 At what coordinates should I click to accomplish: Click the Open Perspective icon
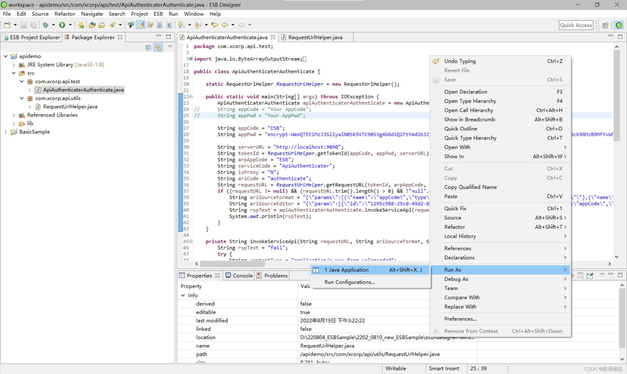tap(605, 25)
